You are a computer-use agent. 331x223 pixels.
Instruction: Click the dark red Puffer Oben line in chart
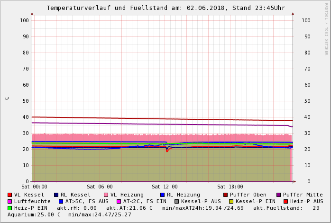(162, 119)
